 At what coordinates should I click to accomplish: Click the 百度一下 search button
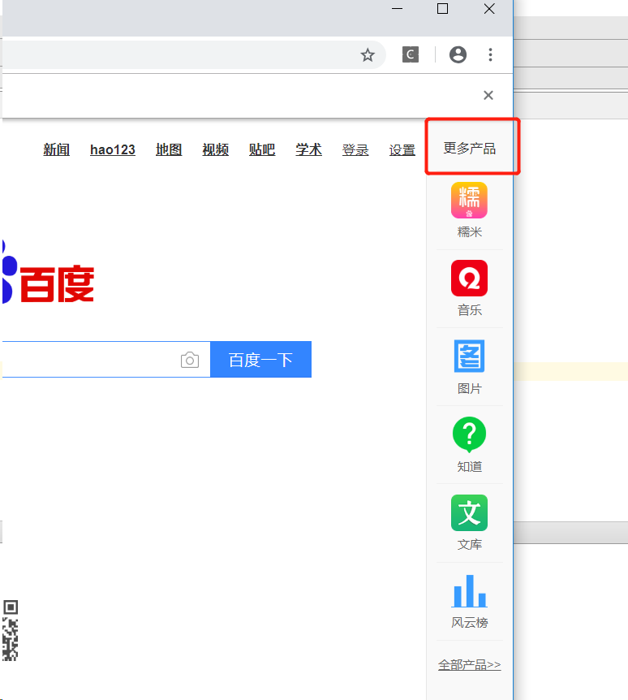(x=261, y=360)
